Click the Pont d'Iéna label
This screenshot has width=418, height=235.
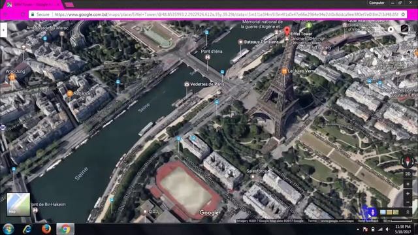coord(212,51)
